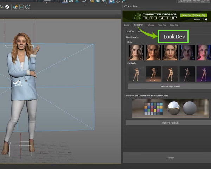211x169 pixels.
Task: Open the Body Rig tab
Action: pos(173,25)
